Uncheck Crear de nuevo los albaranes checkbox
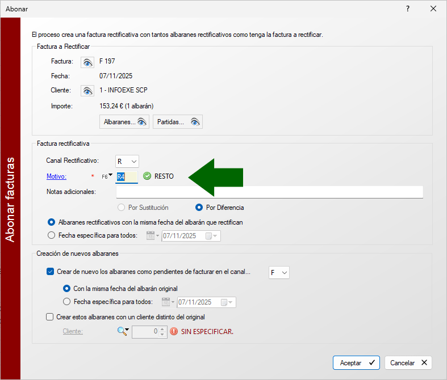 [51, 272]
